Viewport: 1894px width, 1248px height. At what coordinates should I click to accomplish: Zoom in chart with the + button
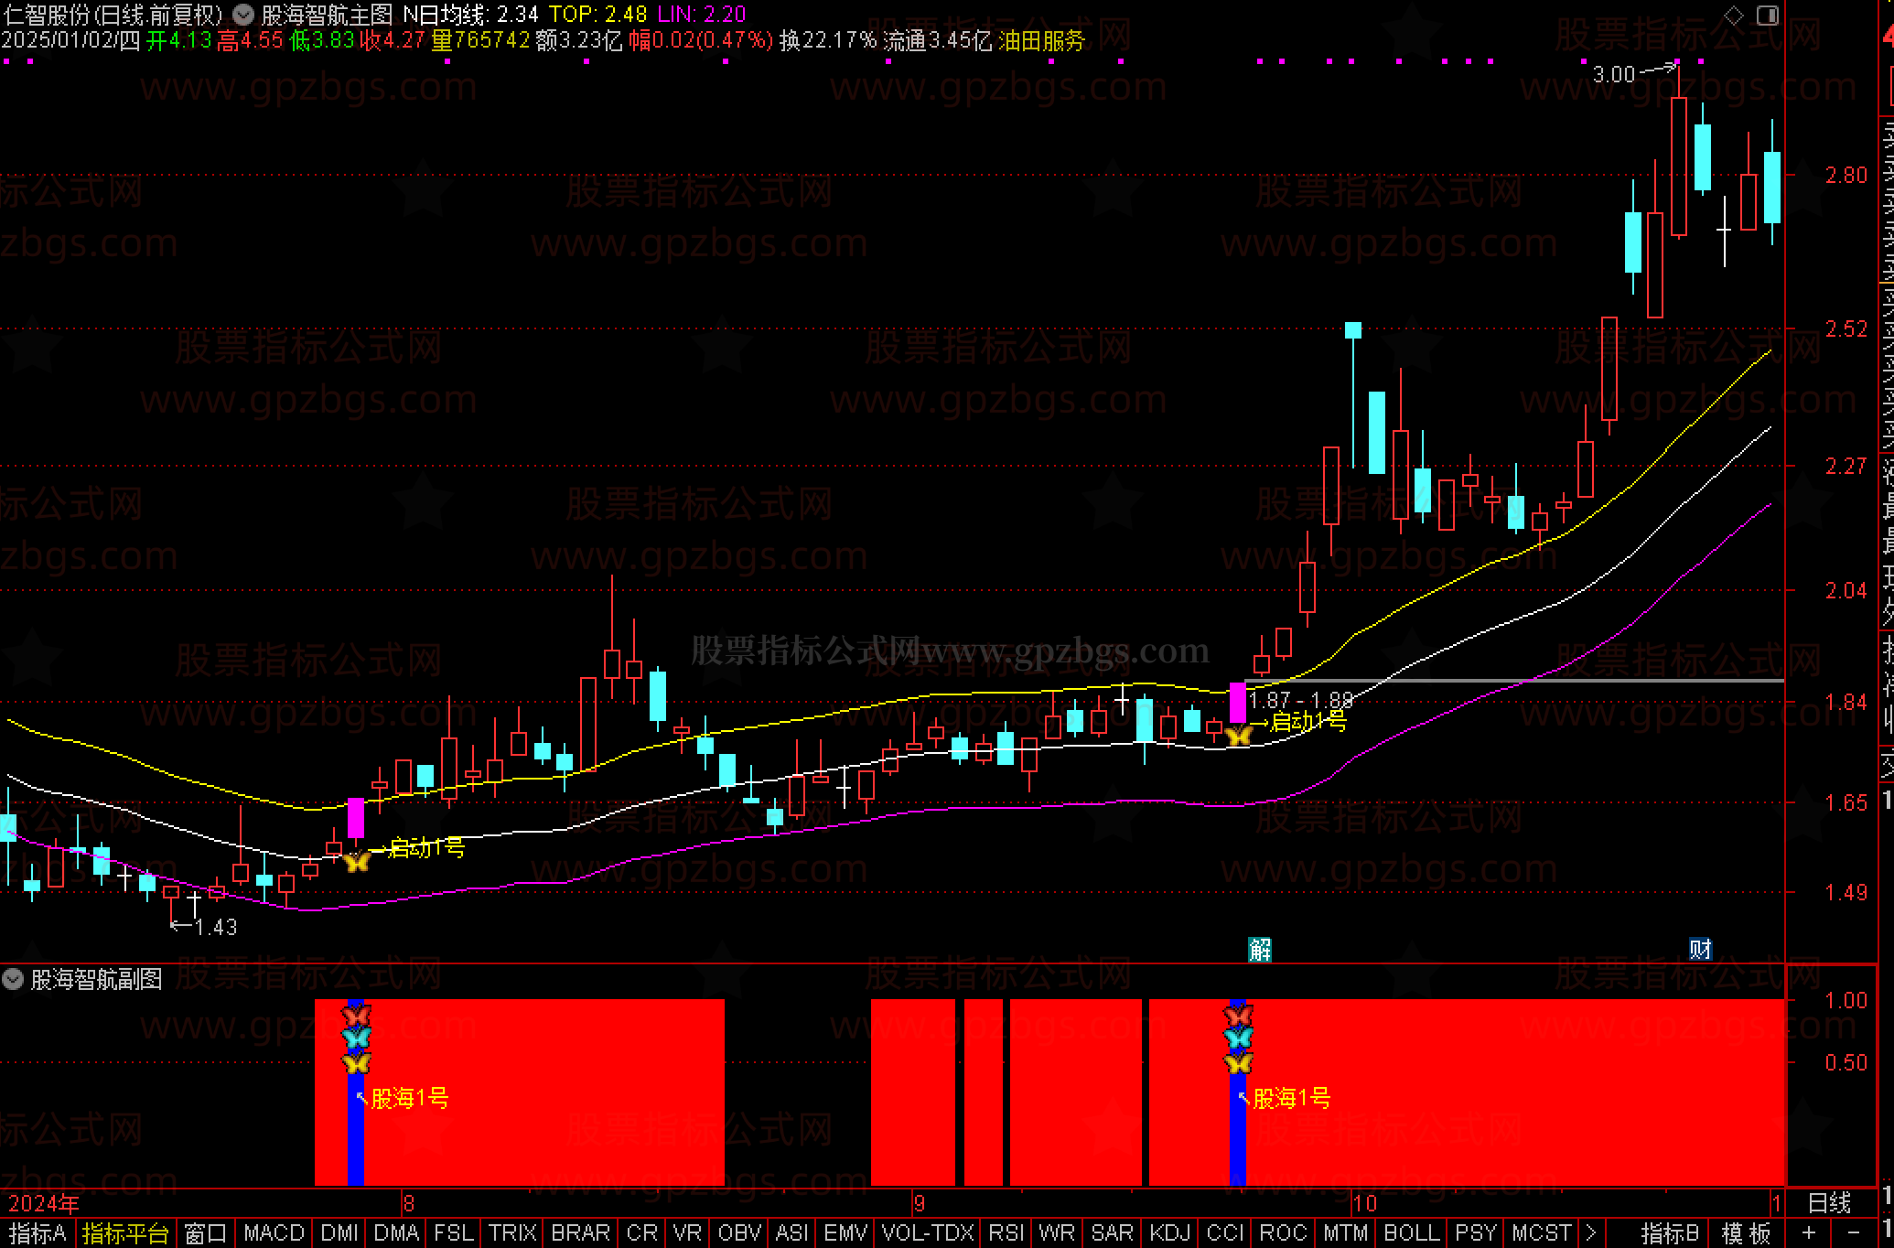1808,1232
